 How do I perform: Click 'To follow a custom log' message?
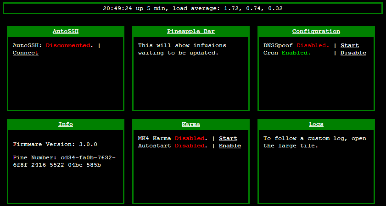click(x=315, y=142)
